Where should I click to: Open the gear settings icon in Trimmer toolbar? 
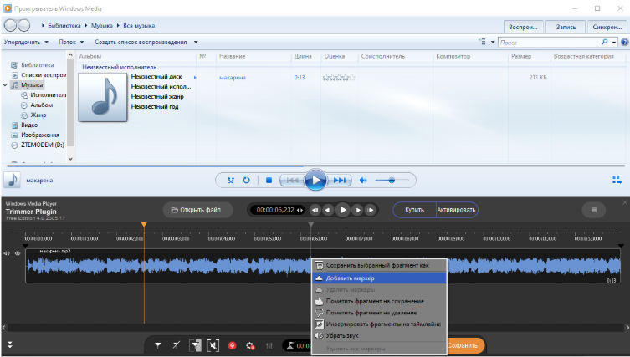point(250,345)
